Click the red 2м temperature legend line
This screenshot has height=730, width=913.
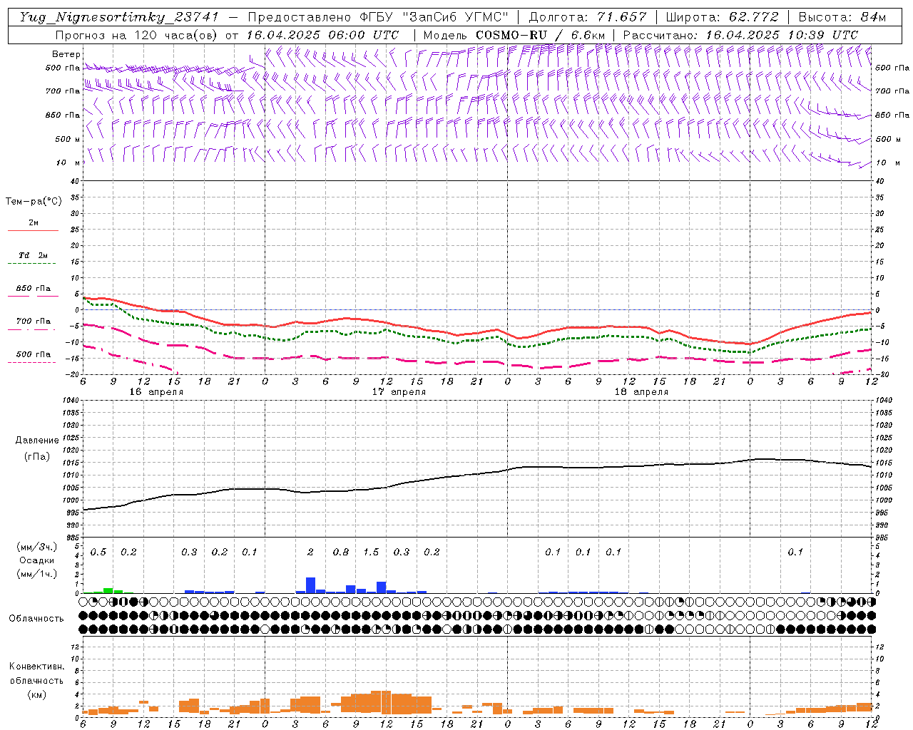pos(33,230)
